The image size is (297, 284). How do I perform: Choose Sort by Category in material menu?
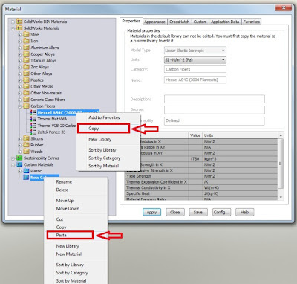[x=105, y=158]
